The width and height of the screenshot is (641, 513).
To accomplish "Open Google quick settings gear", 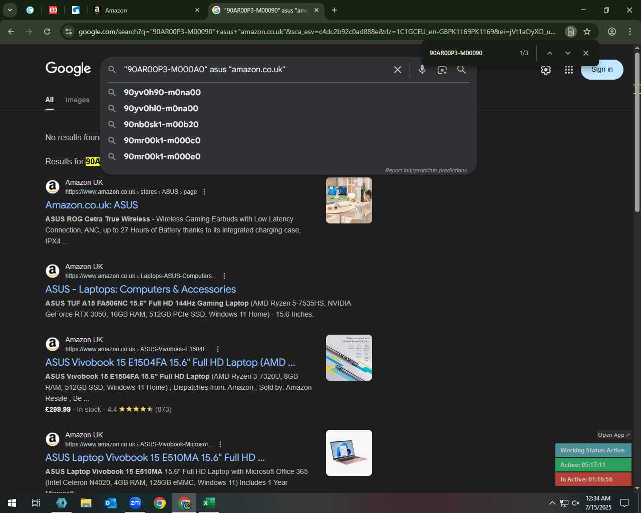I will pyautogui.click(x=546, y=70).
